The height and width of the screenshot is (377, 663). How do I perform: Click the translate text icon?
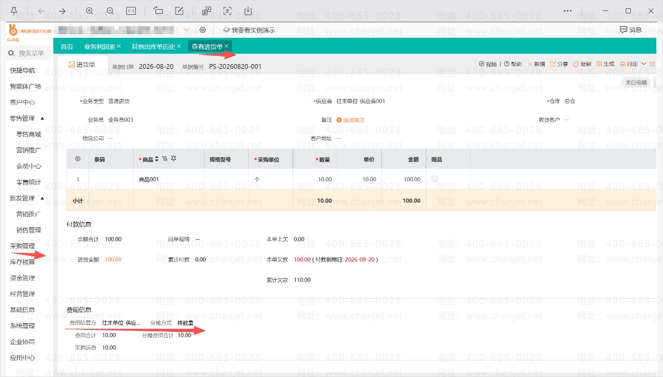(x=207, y=11)
